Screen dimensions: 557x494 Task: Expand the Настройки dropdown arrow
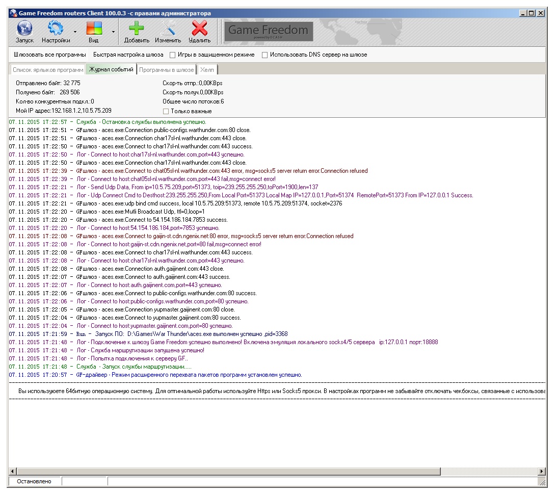click(75, 32)
